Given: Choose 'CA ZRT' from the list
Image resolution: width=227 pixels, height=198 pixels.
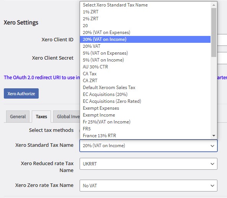Looking at the screenshot, I should [x=145, y=81].
